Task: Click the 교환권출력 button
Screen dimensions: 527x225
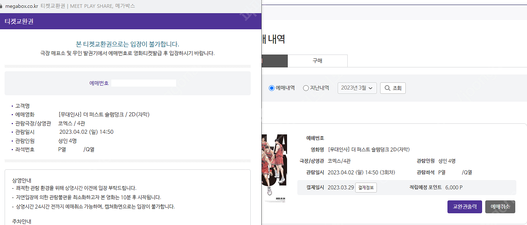Action: point(465,207)
